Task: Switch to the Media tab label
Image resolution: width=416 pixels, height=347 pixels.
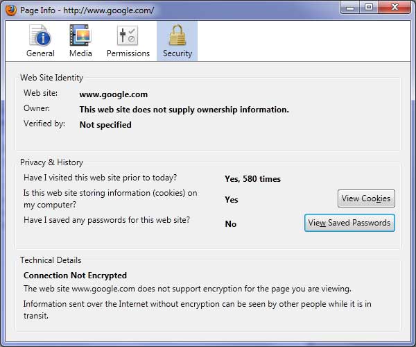Action: [80, 53]
